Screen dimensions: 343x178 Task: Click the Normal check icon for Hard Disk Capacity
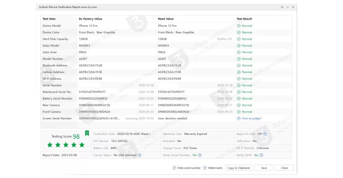238,39
